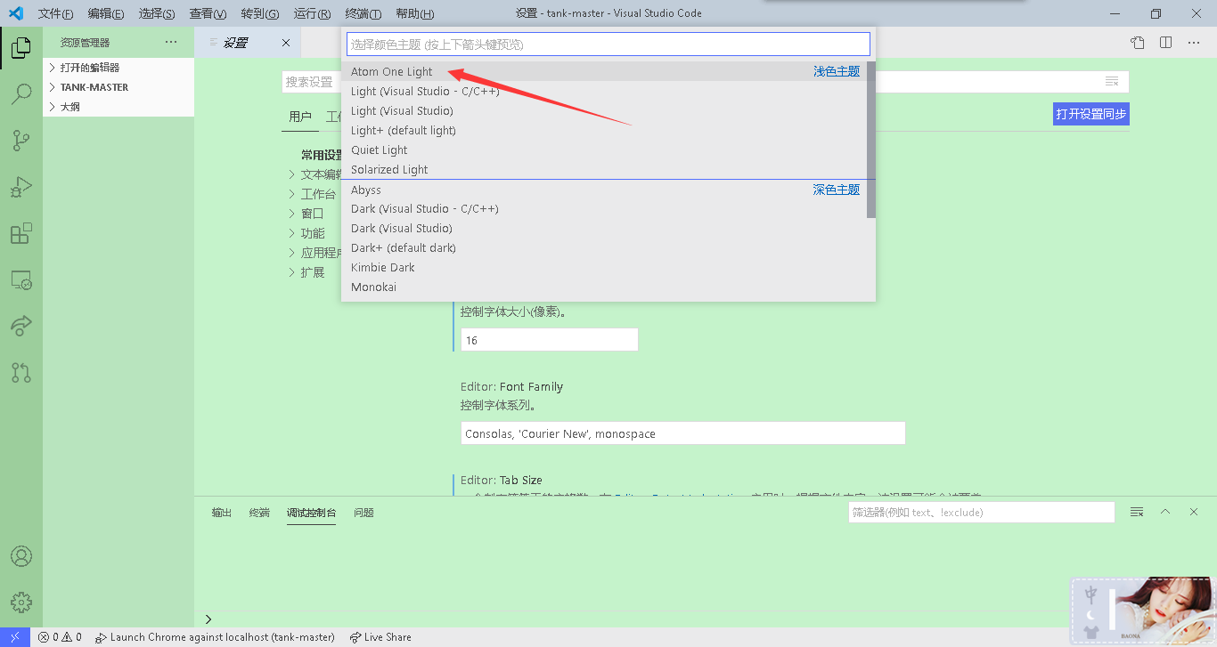Open the Explorer view in activity bar
This screenshot has width=1217, height=647.
[21, 48]
